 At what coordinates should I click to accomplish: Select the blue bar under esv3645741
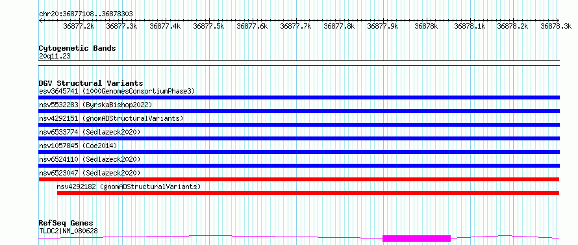pyautogui.click(x=299, y=97)
